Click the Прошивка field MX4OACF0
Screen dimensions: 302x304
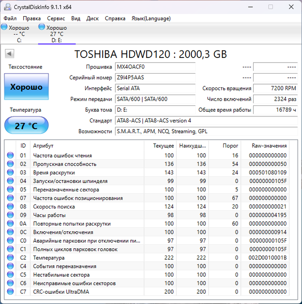pyautogui.click(x=155, y=67)
